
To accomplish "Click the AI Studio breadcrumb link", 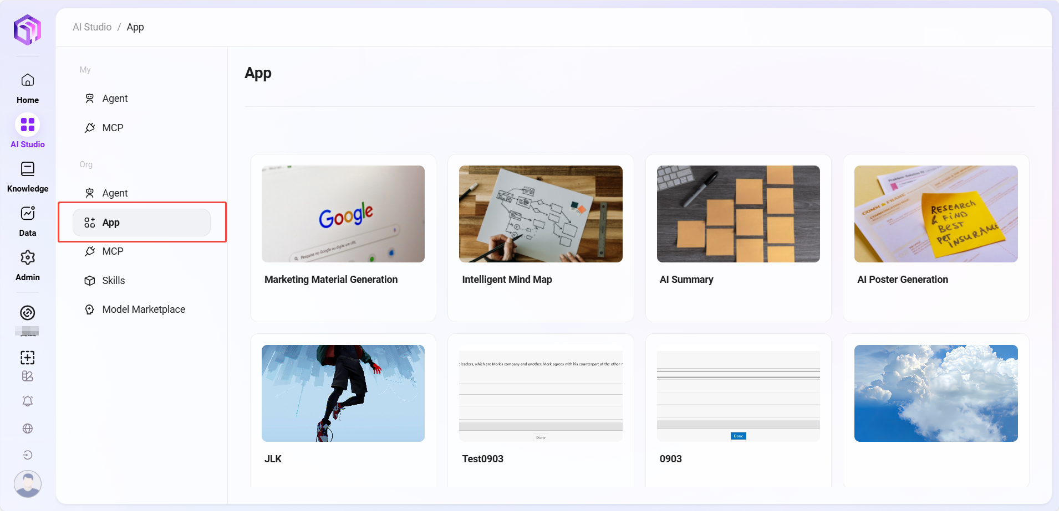I will (92, 27).
